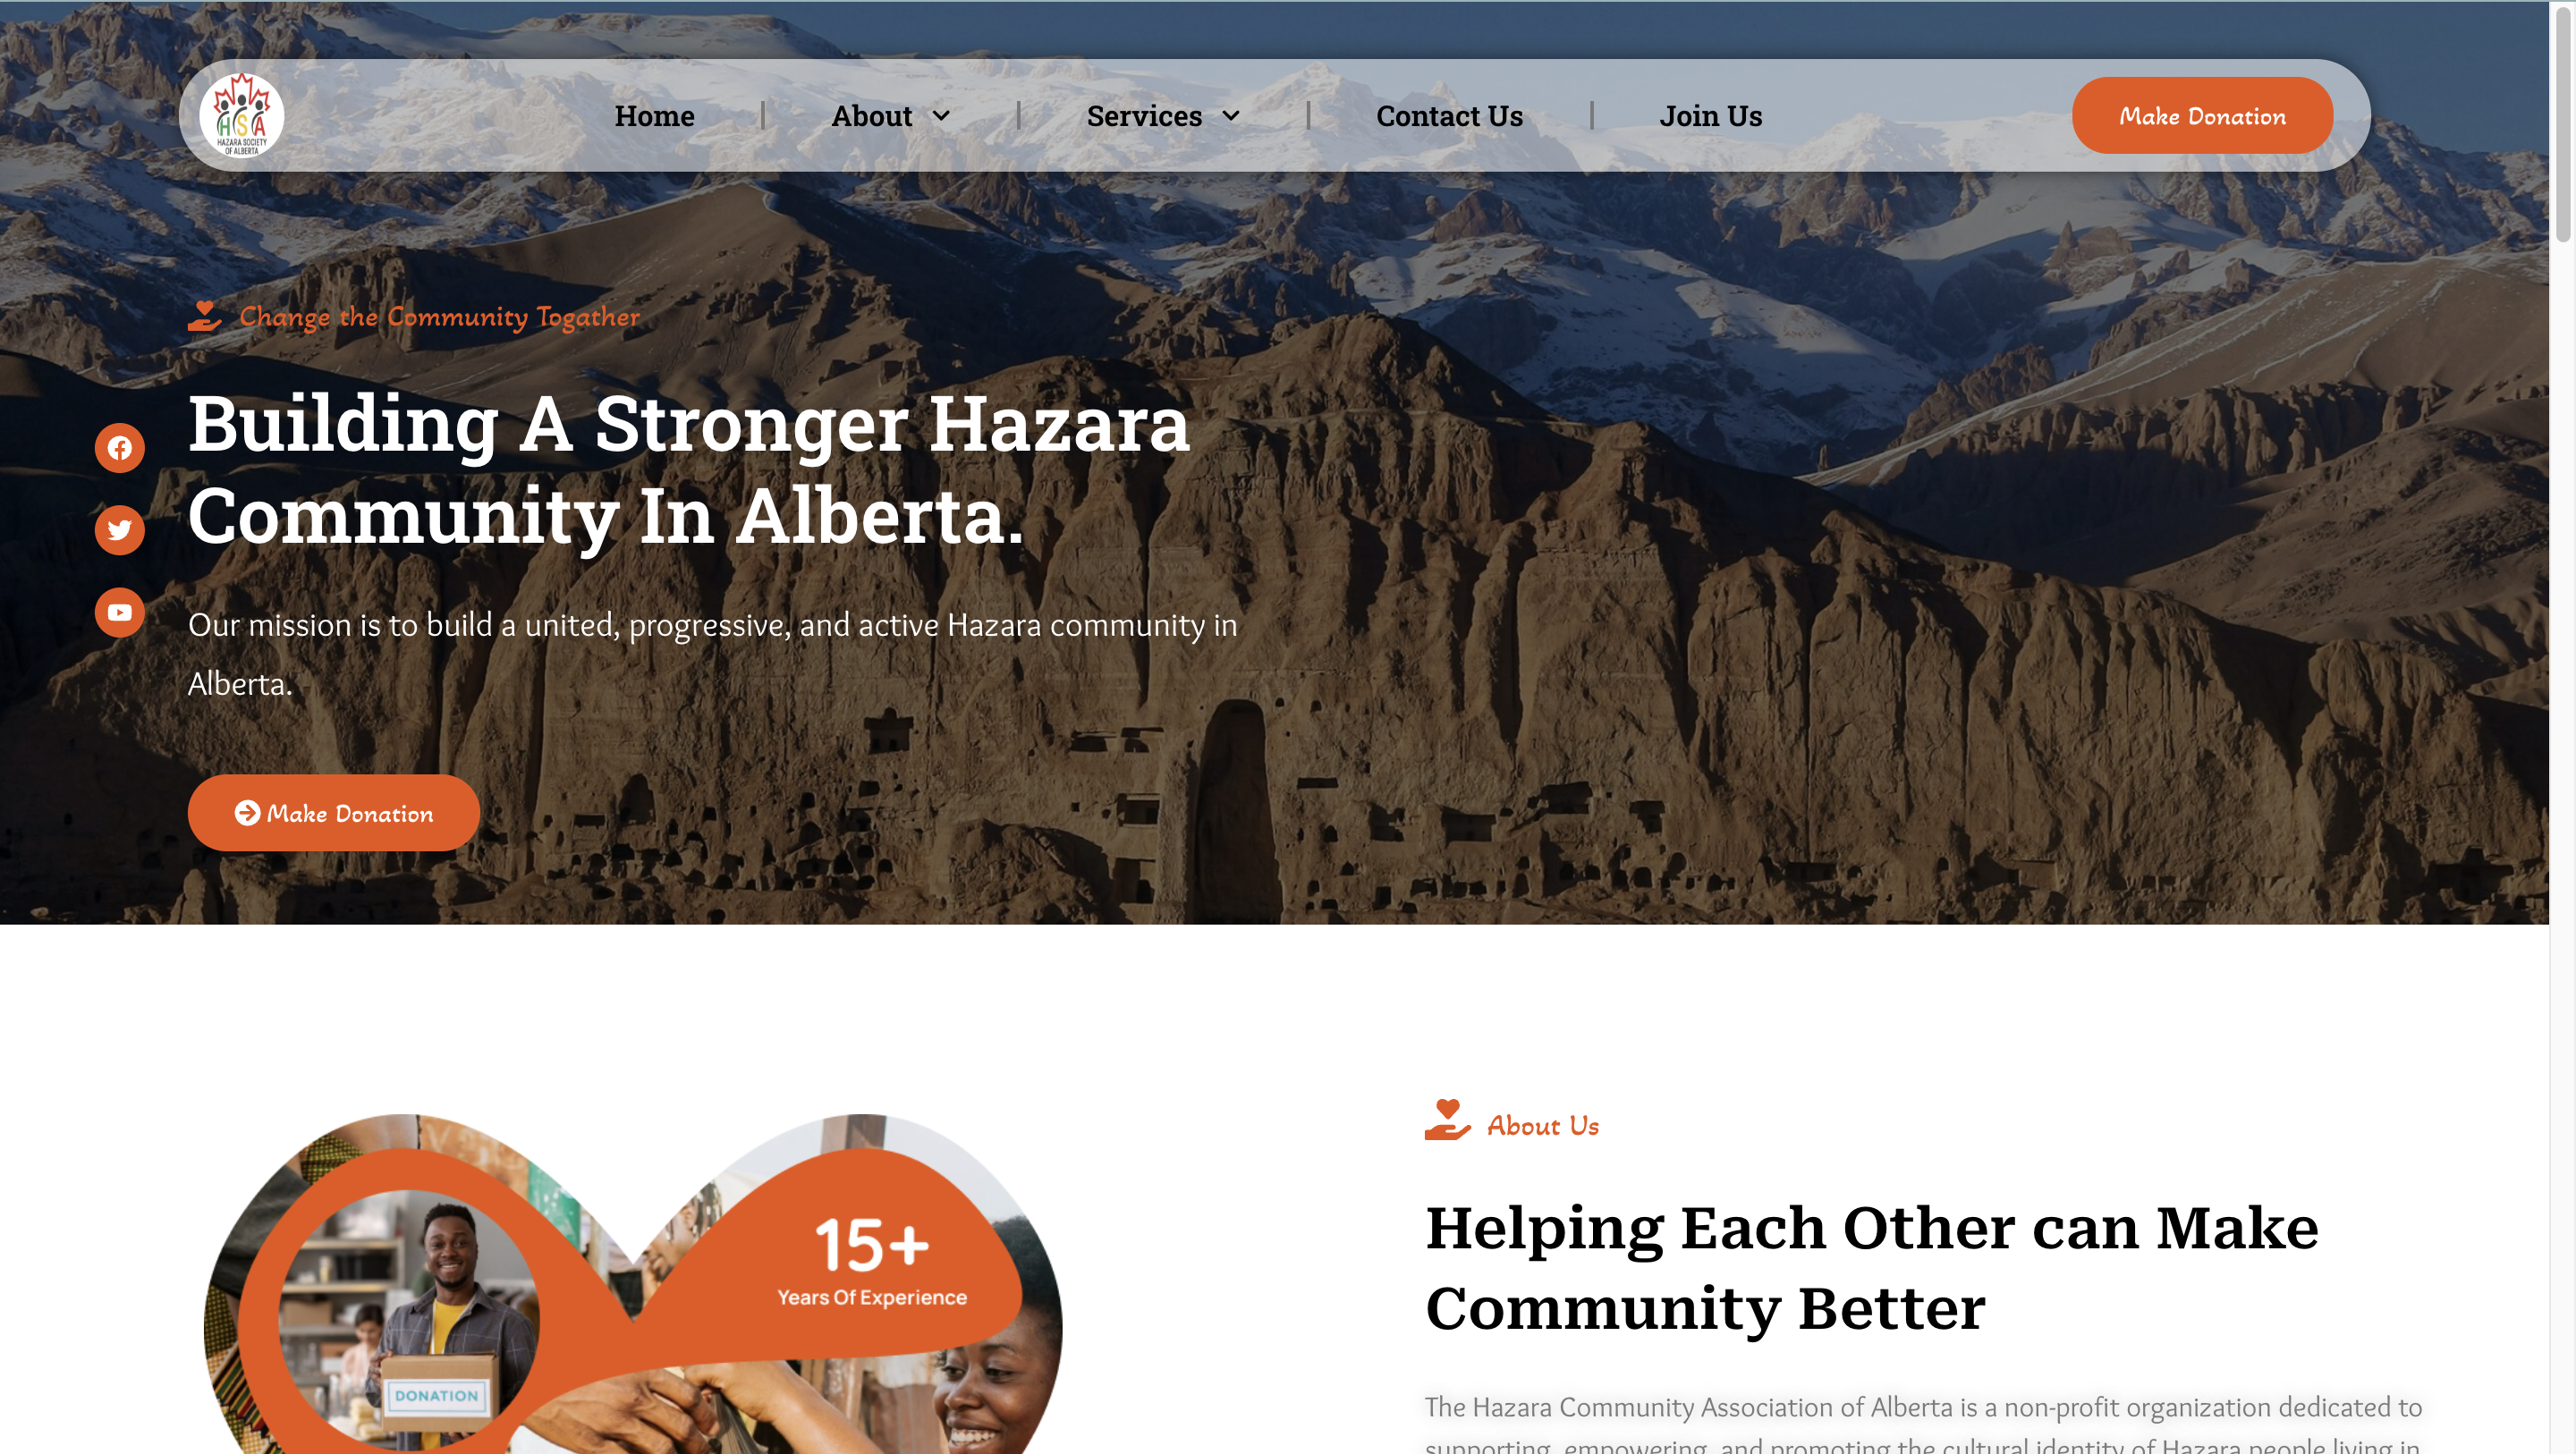Open the Services nav item
Screen dimensions: 2576x1454
click(x=1144, y=116)
